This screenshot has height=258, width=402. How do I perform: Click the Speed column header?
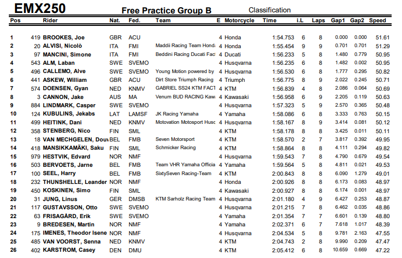pos(378,21)
